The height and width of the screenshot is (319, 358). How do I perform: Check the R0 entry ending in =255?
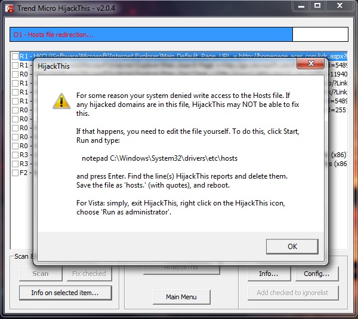tap(16, 110)
